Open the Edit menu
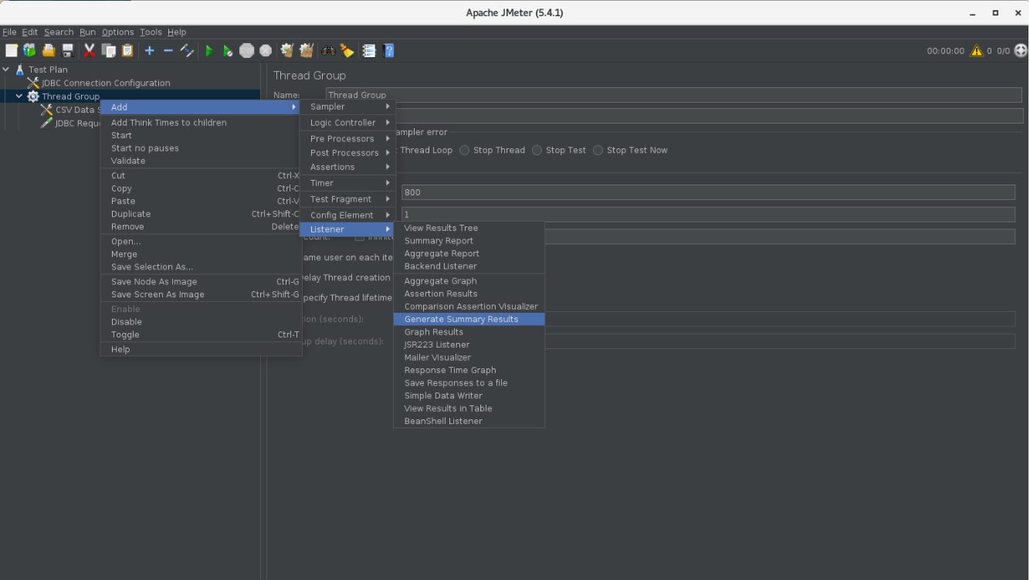 click(x=29, y=32)
